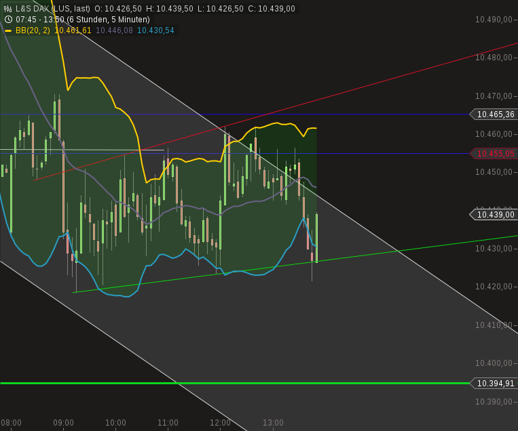Click the close value C: 10.439,00
Image resolution: width=518 pixels, height=431 pixels.
pyautogui.click(x=272, y=9)
